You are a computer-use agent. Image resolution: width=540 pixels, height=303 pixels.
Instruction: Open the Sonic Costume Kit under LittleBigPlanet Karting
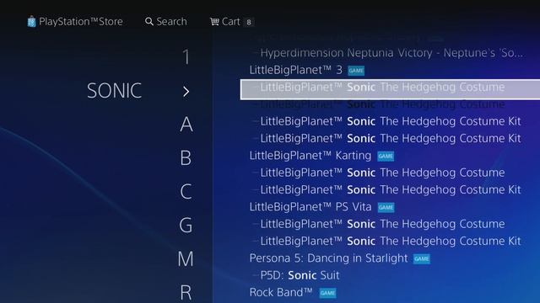391,189
